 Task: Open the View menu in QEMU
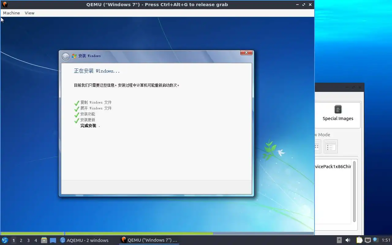click(x=29, y=13)
